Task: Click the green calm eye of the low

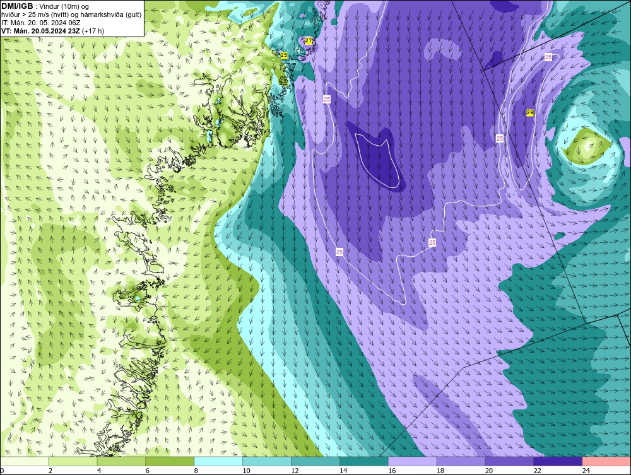Action: point(586,146)
